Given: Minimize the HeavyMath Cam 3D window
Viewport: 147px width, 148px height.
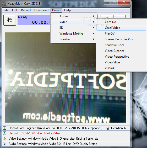Looking at the screenshot, I should point(107,2).
